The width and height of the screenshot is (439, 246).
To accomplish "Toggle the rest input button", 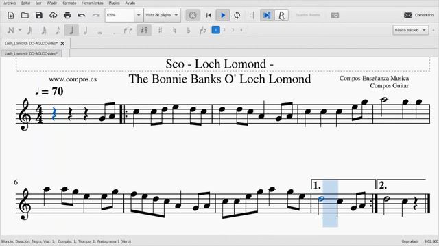I will [x=144, y=30].
